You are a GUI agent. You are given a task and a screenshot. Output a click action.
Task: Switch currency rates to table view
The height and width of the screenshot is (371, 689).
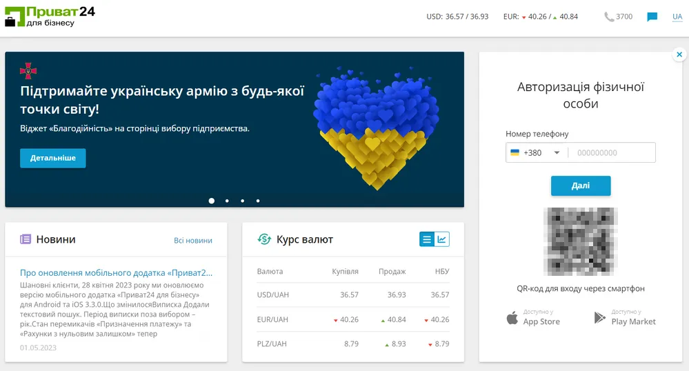(x=427, y=239)
